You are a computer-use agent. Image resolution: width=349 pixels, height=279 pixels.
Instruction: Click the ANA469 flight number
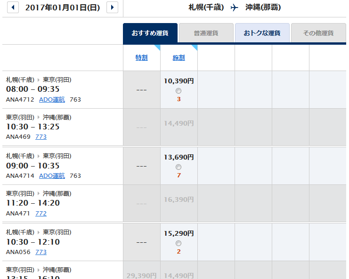[x=18, y=136]
